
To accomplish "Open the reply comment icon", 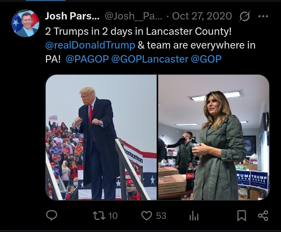I will click(x=51, y=215).
